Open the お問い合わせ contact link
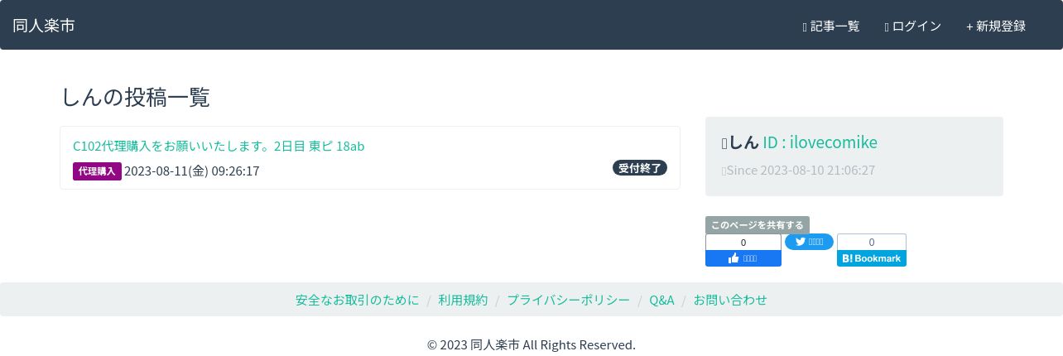Viewport: 1063px width, 356px height. tap(730, 300)
